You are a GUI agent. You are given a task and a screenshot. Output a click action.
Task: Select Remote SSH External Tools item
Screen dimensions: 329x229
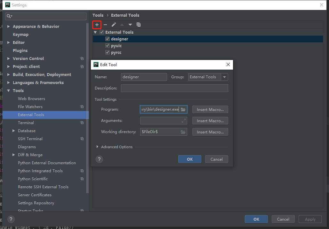coord(43,187)
